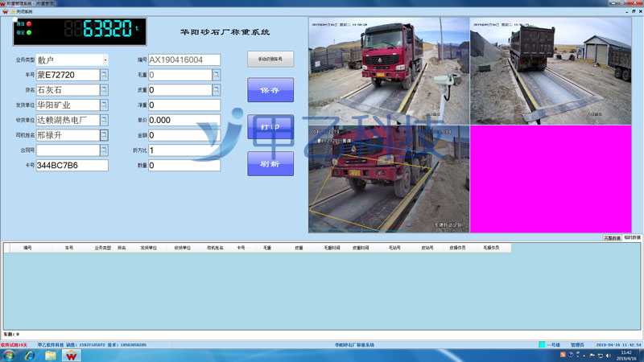Click the read icon beside 毛重 field
The height and width of the screenshot is (362, 644).
(216, 75)
